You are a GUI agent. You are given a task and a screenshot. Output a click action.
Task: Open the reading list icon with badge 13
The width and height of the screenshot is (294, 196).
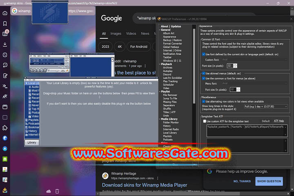click(5, 33)
